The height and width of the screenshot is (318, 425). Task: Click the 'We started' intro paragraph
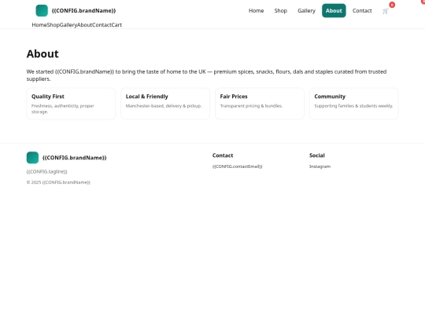pos(206,75)
